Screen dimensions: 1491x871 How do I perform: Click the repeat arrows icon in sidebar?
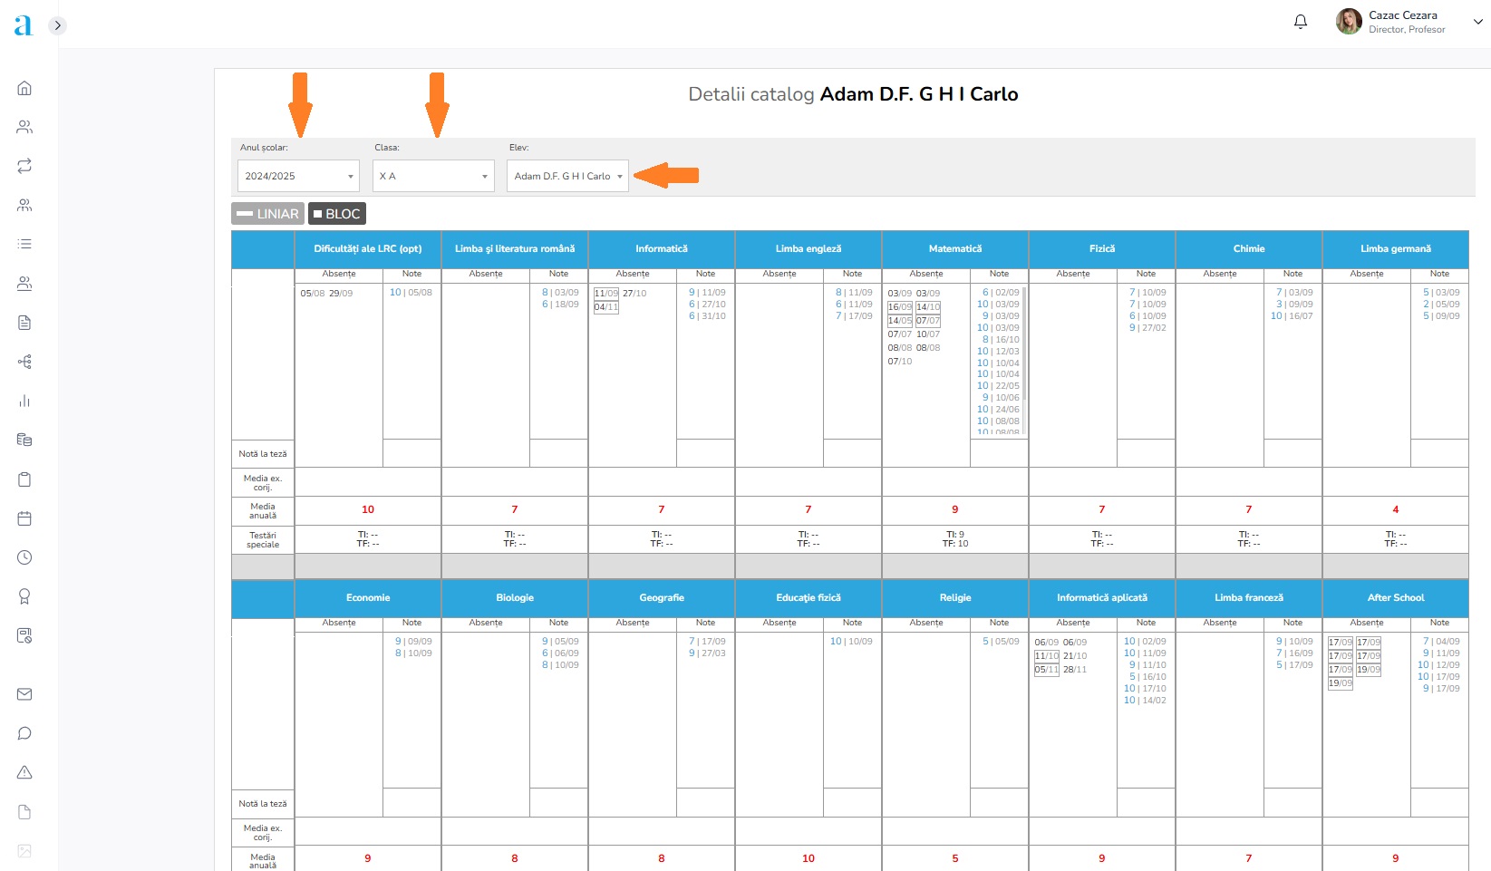[x=24, y=166]
